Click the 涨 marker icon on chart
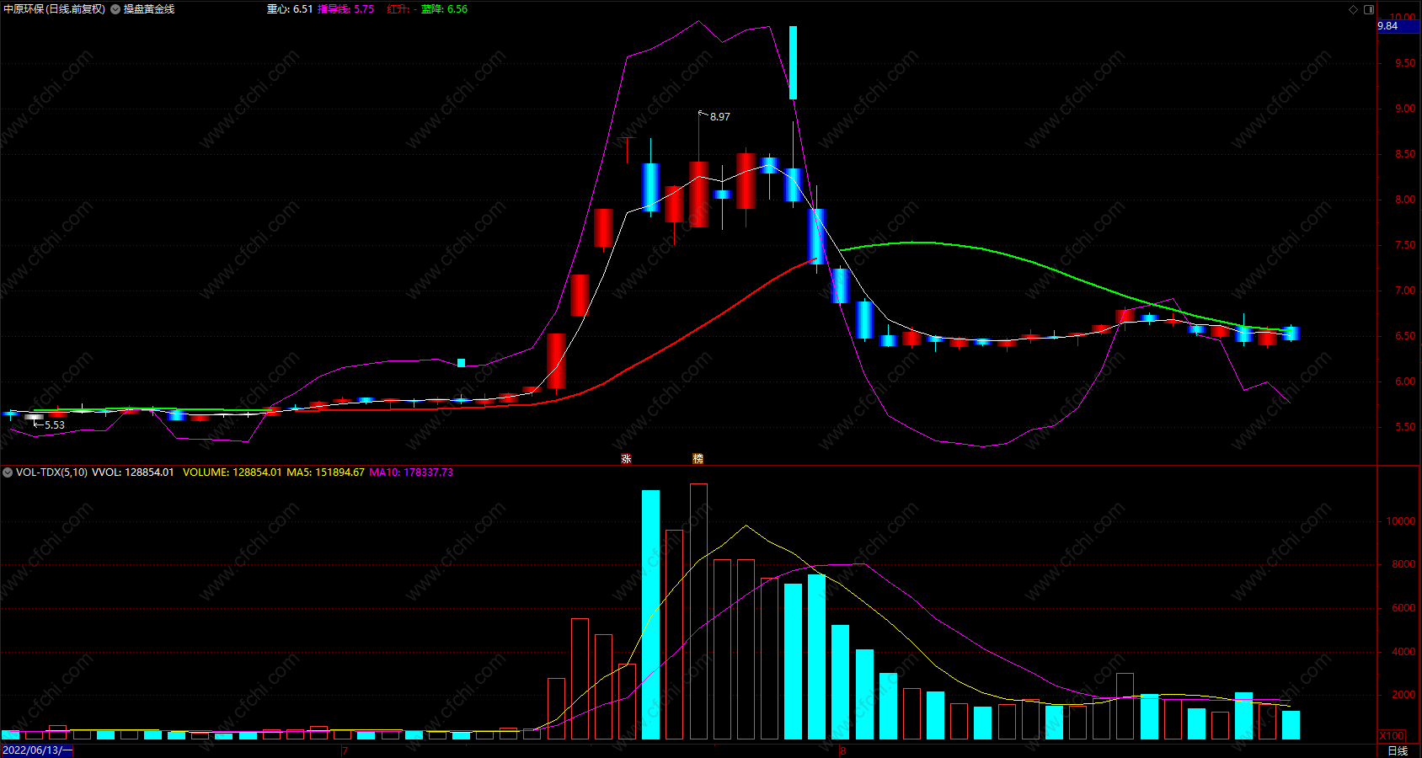The height and width of the screenshot is (758, 1422). point(626,459)
